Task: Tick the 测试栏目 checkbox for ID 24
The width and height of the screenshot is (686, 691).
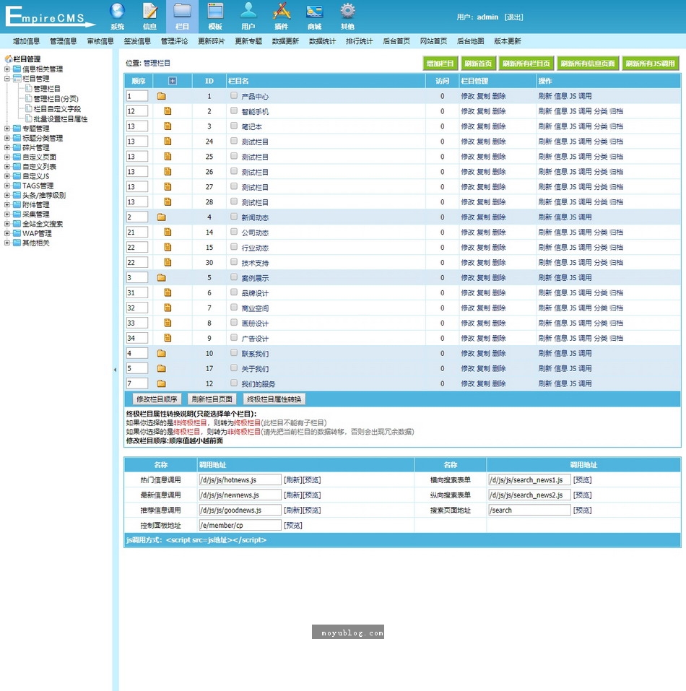Action: click(x=234, y=141)
